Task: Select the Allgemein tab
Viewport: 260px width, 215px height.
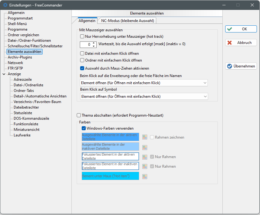Action: tap(87, 21)
